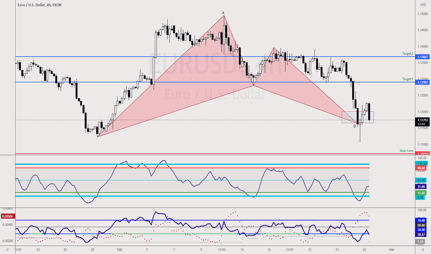Click the 1.12907 price tag
This screenshot has width=431, height=254.
click(x=423, y=82)
